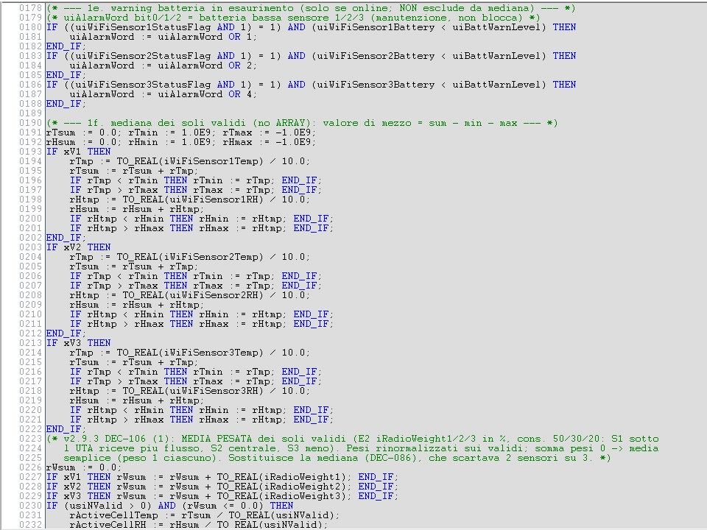Click the line initializing rHsum, rHmin, rHmax

tap(181, 142)
